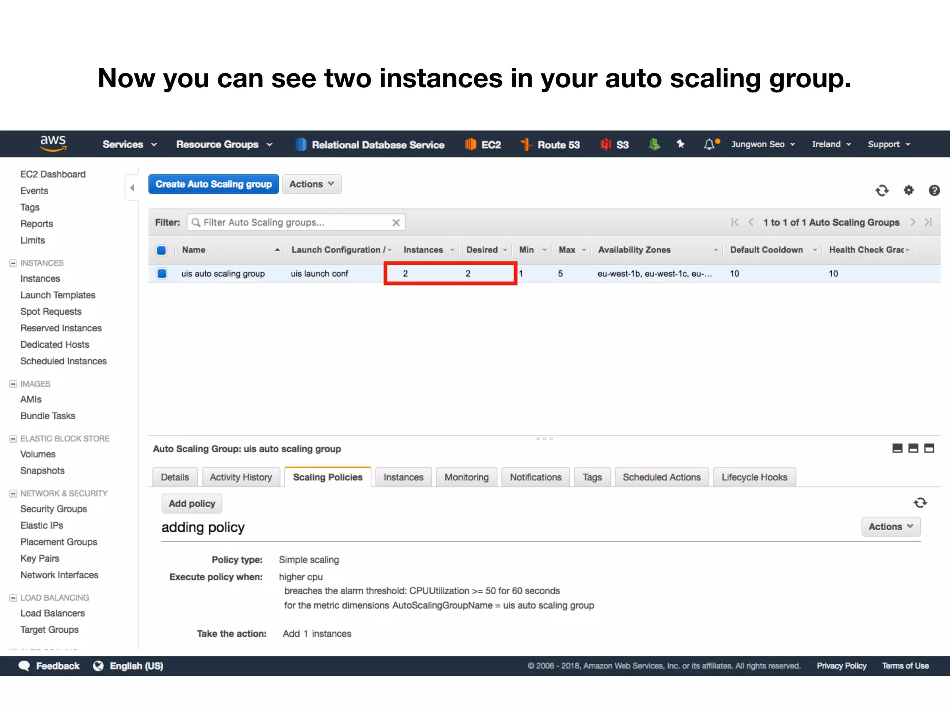The height and width of the screenshot is (713, 950).
Task: Open EC2 Dashboard in the sidebar
Action: 53,174
